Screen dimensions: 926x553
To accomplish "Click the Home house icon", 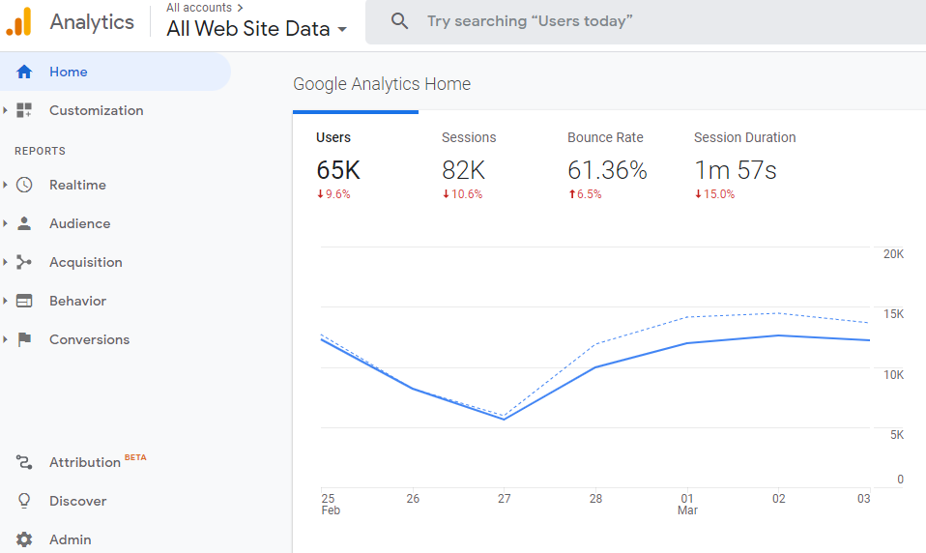I will [24, 72].
